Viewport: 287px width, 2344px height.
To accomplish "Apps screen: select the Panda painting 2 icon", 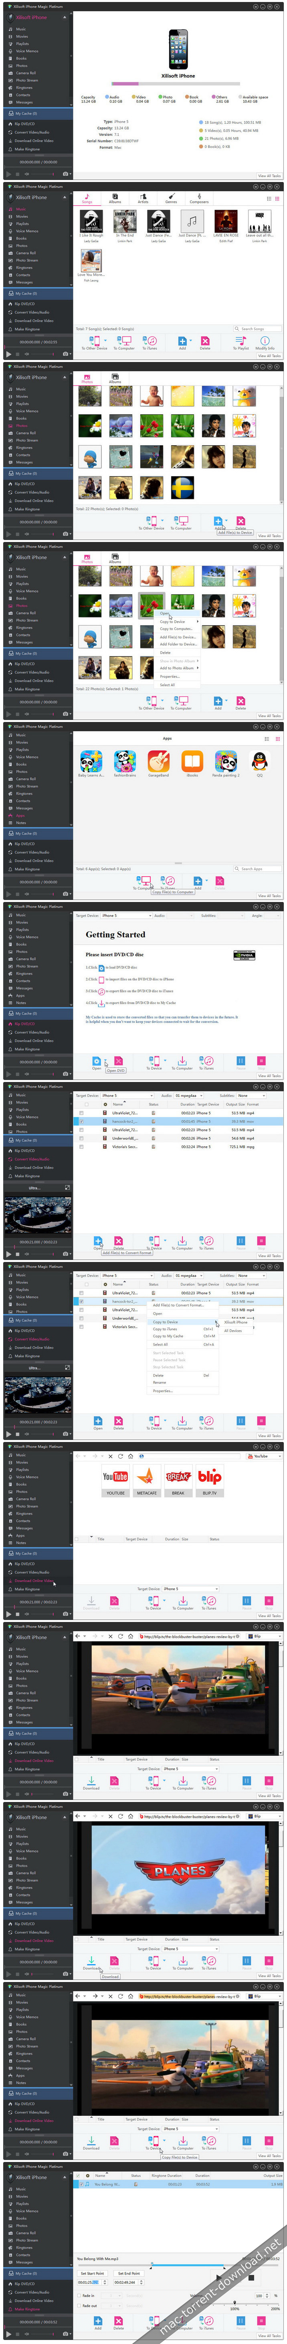I will (225, 762).
